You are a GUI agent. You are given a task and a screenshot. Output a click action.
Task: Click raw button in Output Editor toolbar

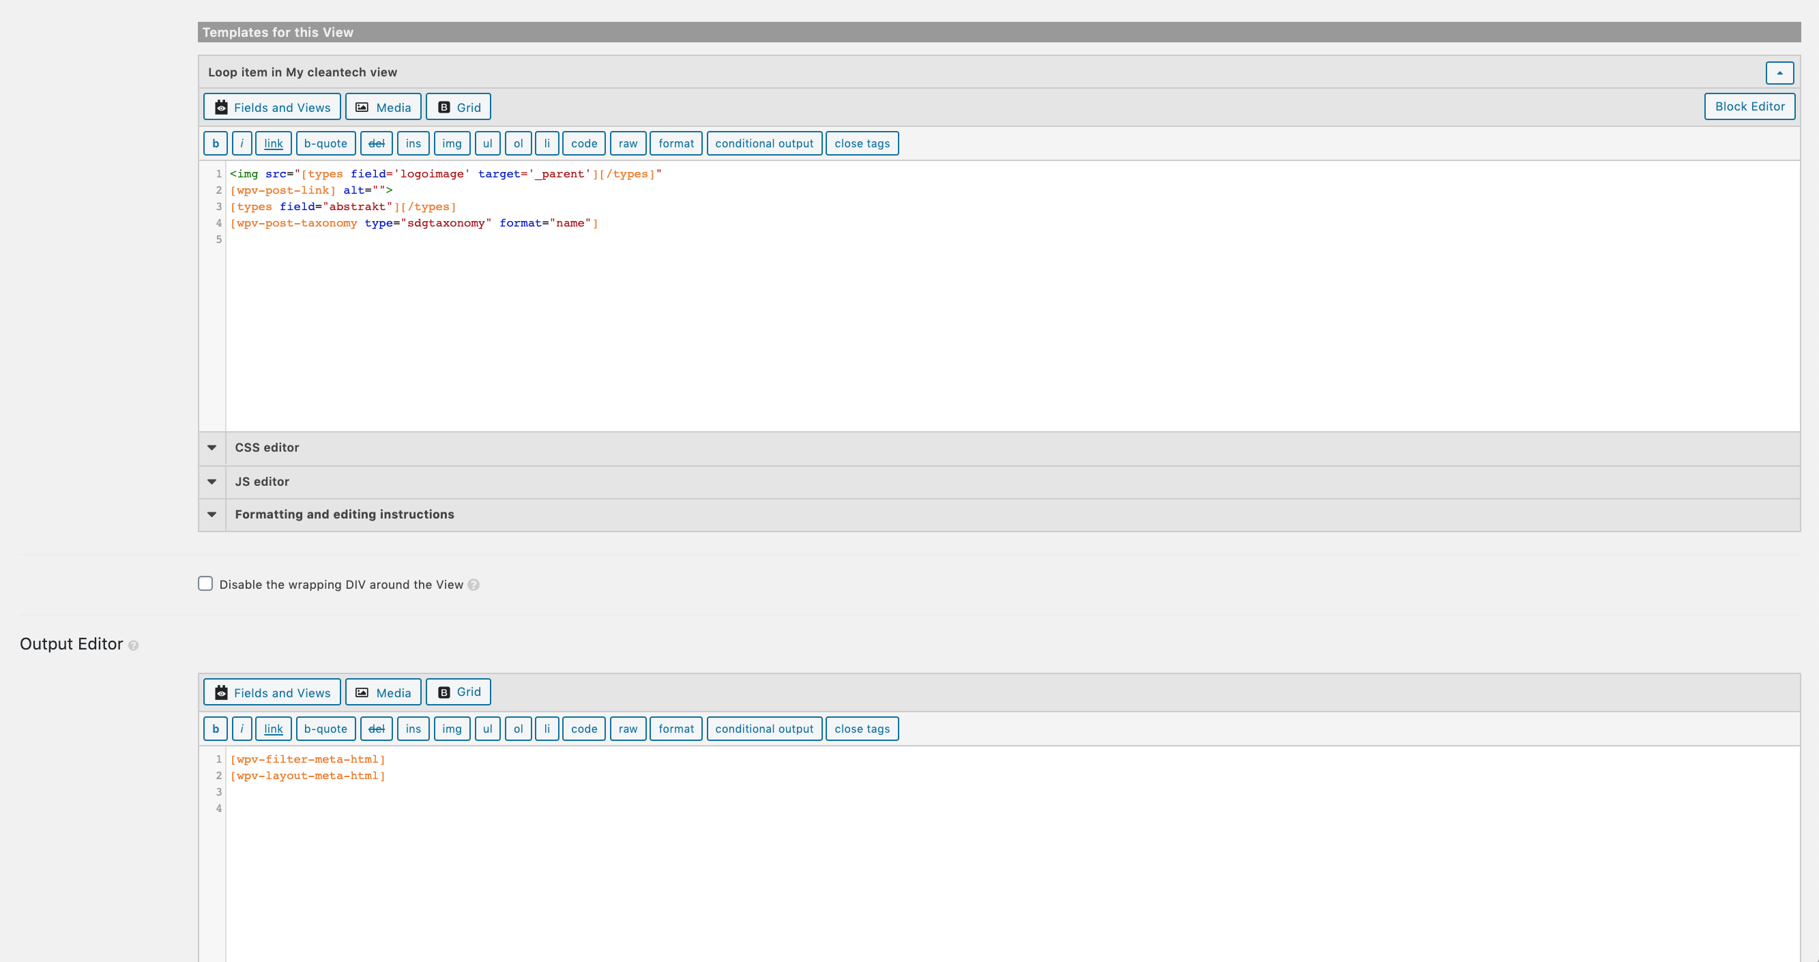[x=628, y=729]
